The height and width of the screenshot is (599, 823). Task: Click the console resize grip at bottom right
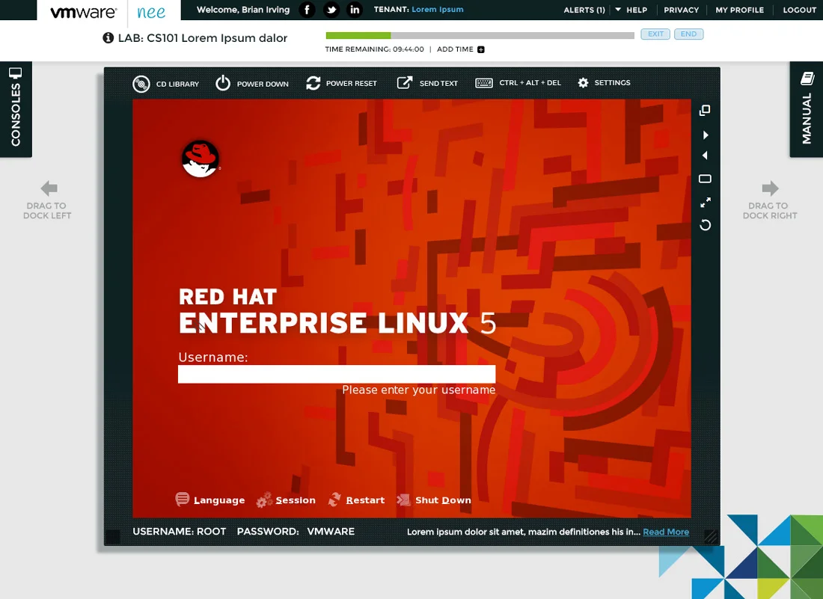pos(710,536)
